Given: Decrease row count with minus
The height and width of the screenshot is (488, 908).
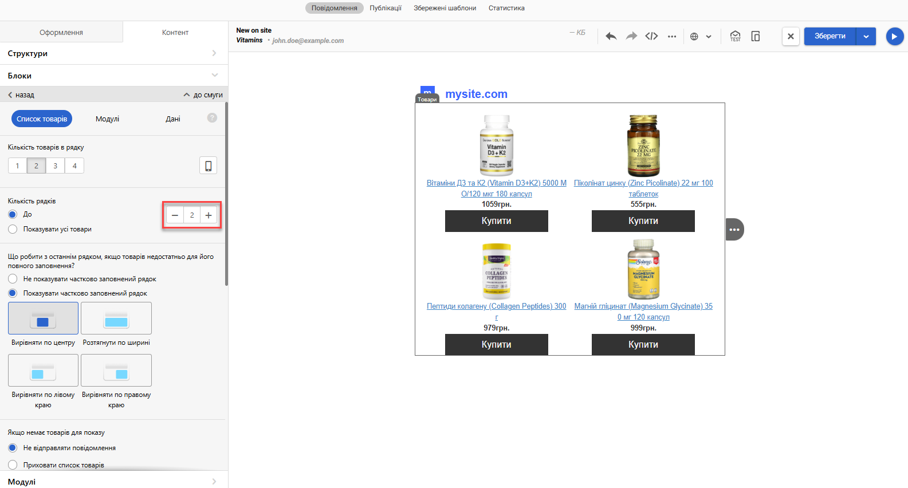Looking at the screenshot, I should click(175, 215).
